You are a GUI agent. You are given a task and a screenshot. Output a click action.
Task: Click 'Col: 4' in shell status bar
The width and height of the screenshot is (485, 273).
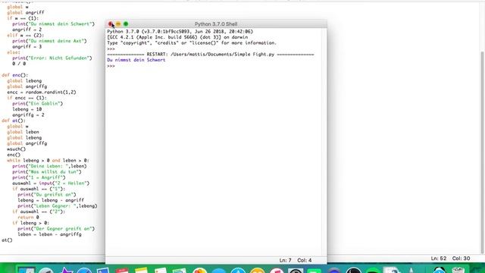(305, 260)
